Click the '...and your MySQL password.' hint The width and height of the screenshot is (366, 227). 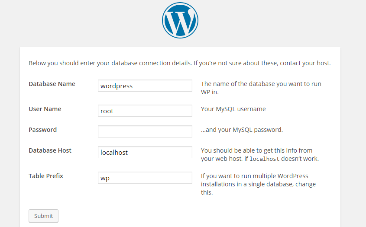point(242,130)
